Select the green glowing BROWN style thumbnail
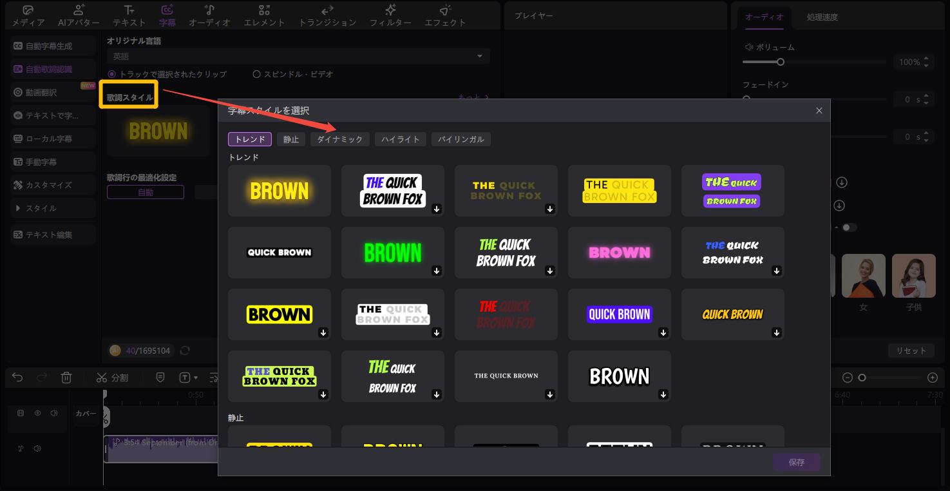Image resolution: width=950 pixels, height=491 pixels. pyautogui.click(x=392, y=253)
